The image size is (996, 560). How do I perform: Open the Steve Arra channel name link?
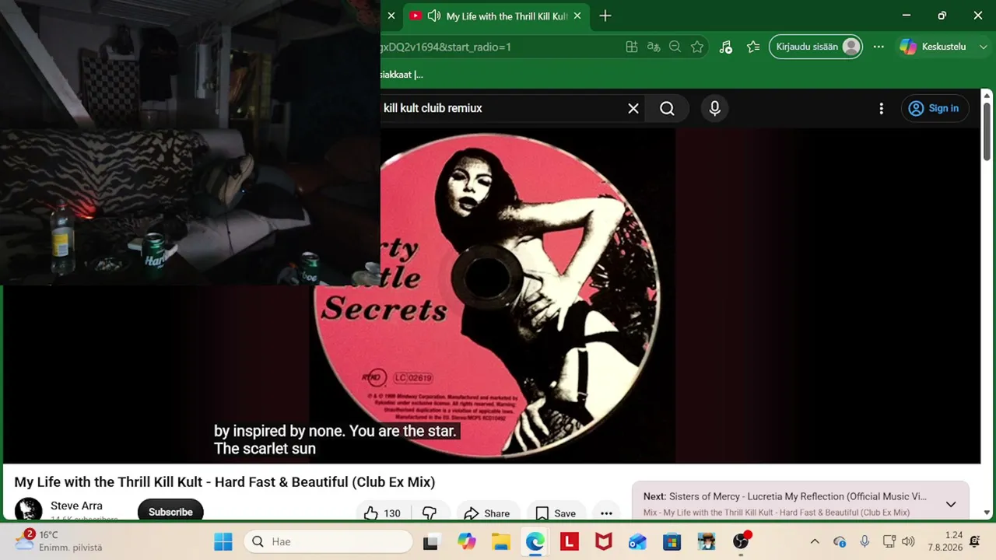click(x=76, y=506)
